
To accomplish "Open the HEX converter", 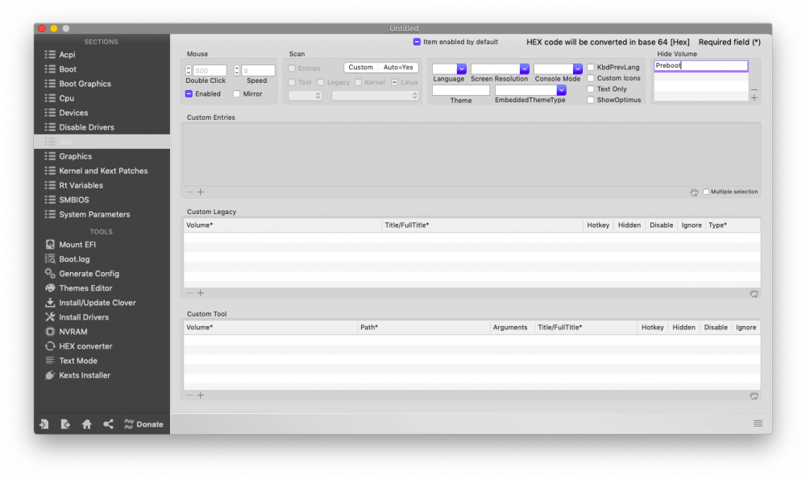I will click(x=78, y=346).
